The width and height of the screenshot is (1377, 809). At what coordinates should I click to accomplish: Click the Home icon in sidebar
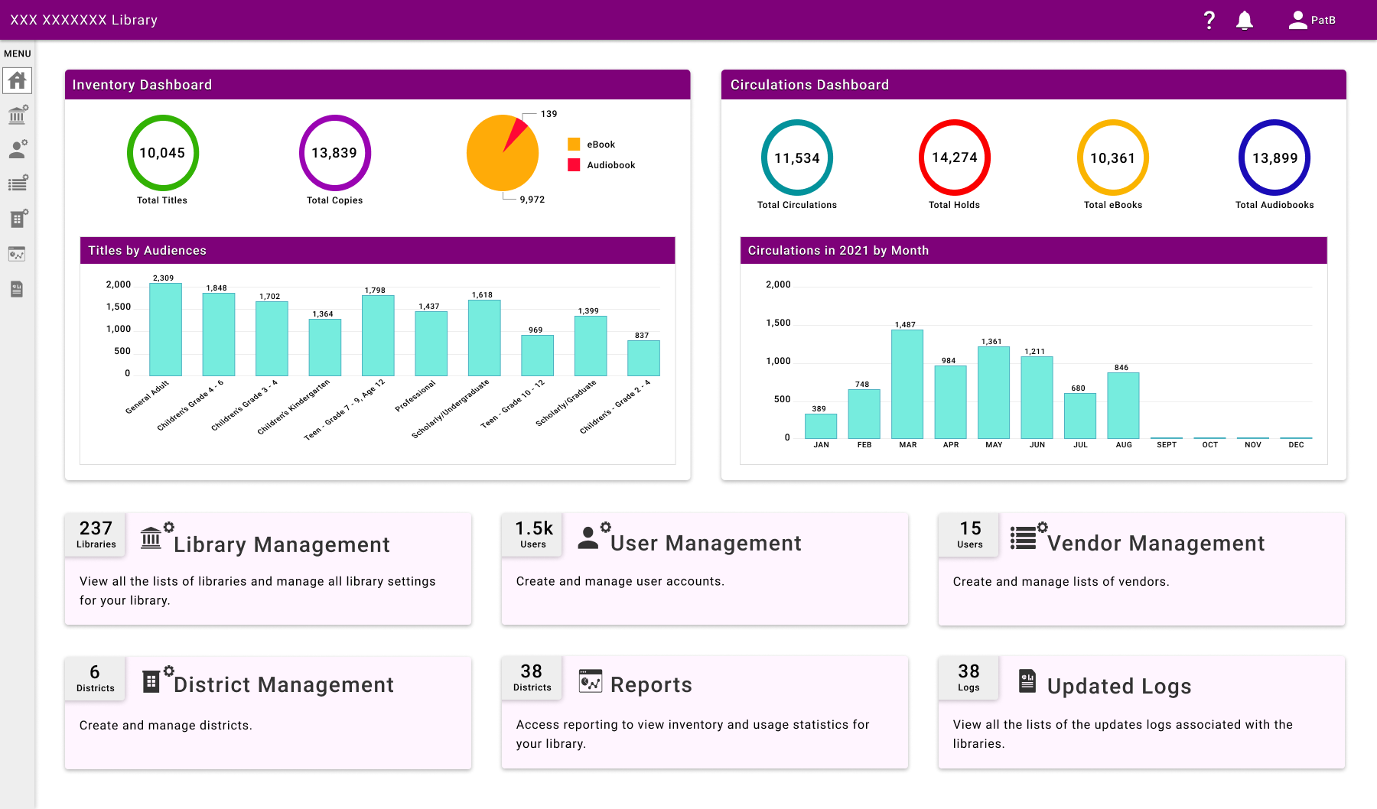(x=17, y=80)
